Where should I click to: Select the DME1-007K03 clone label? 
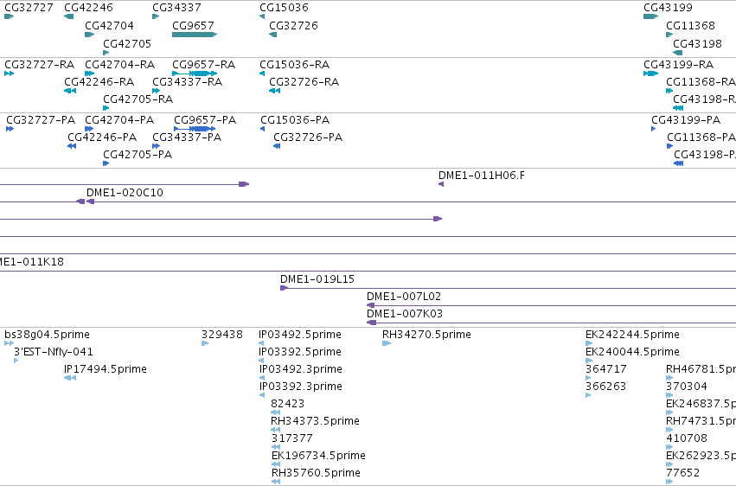[405, 314]
